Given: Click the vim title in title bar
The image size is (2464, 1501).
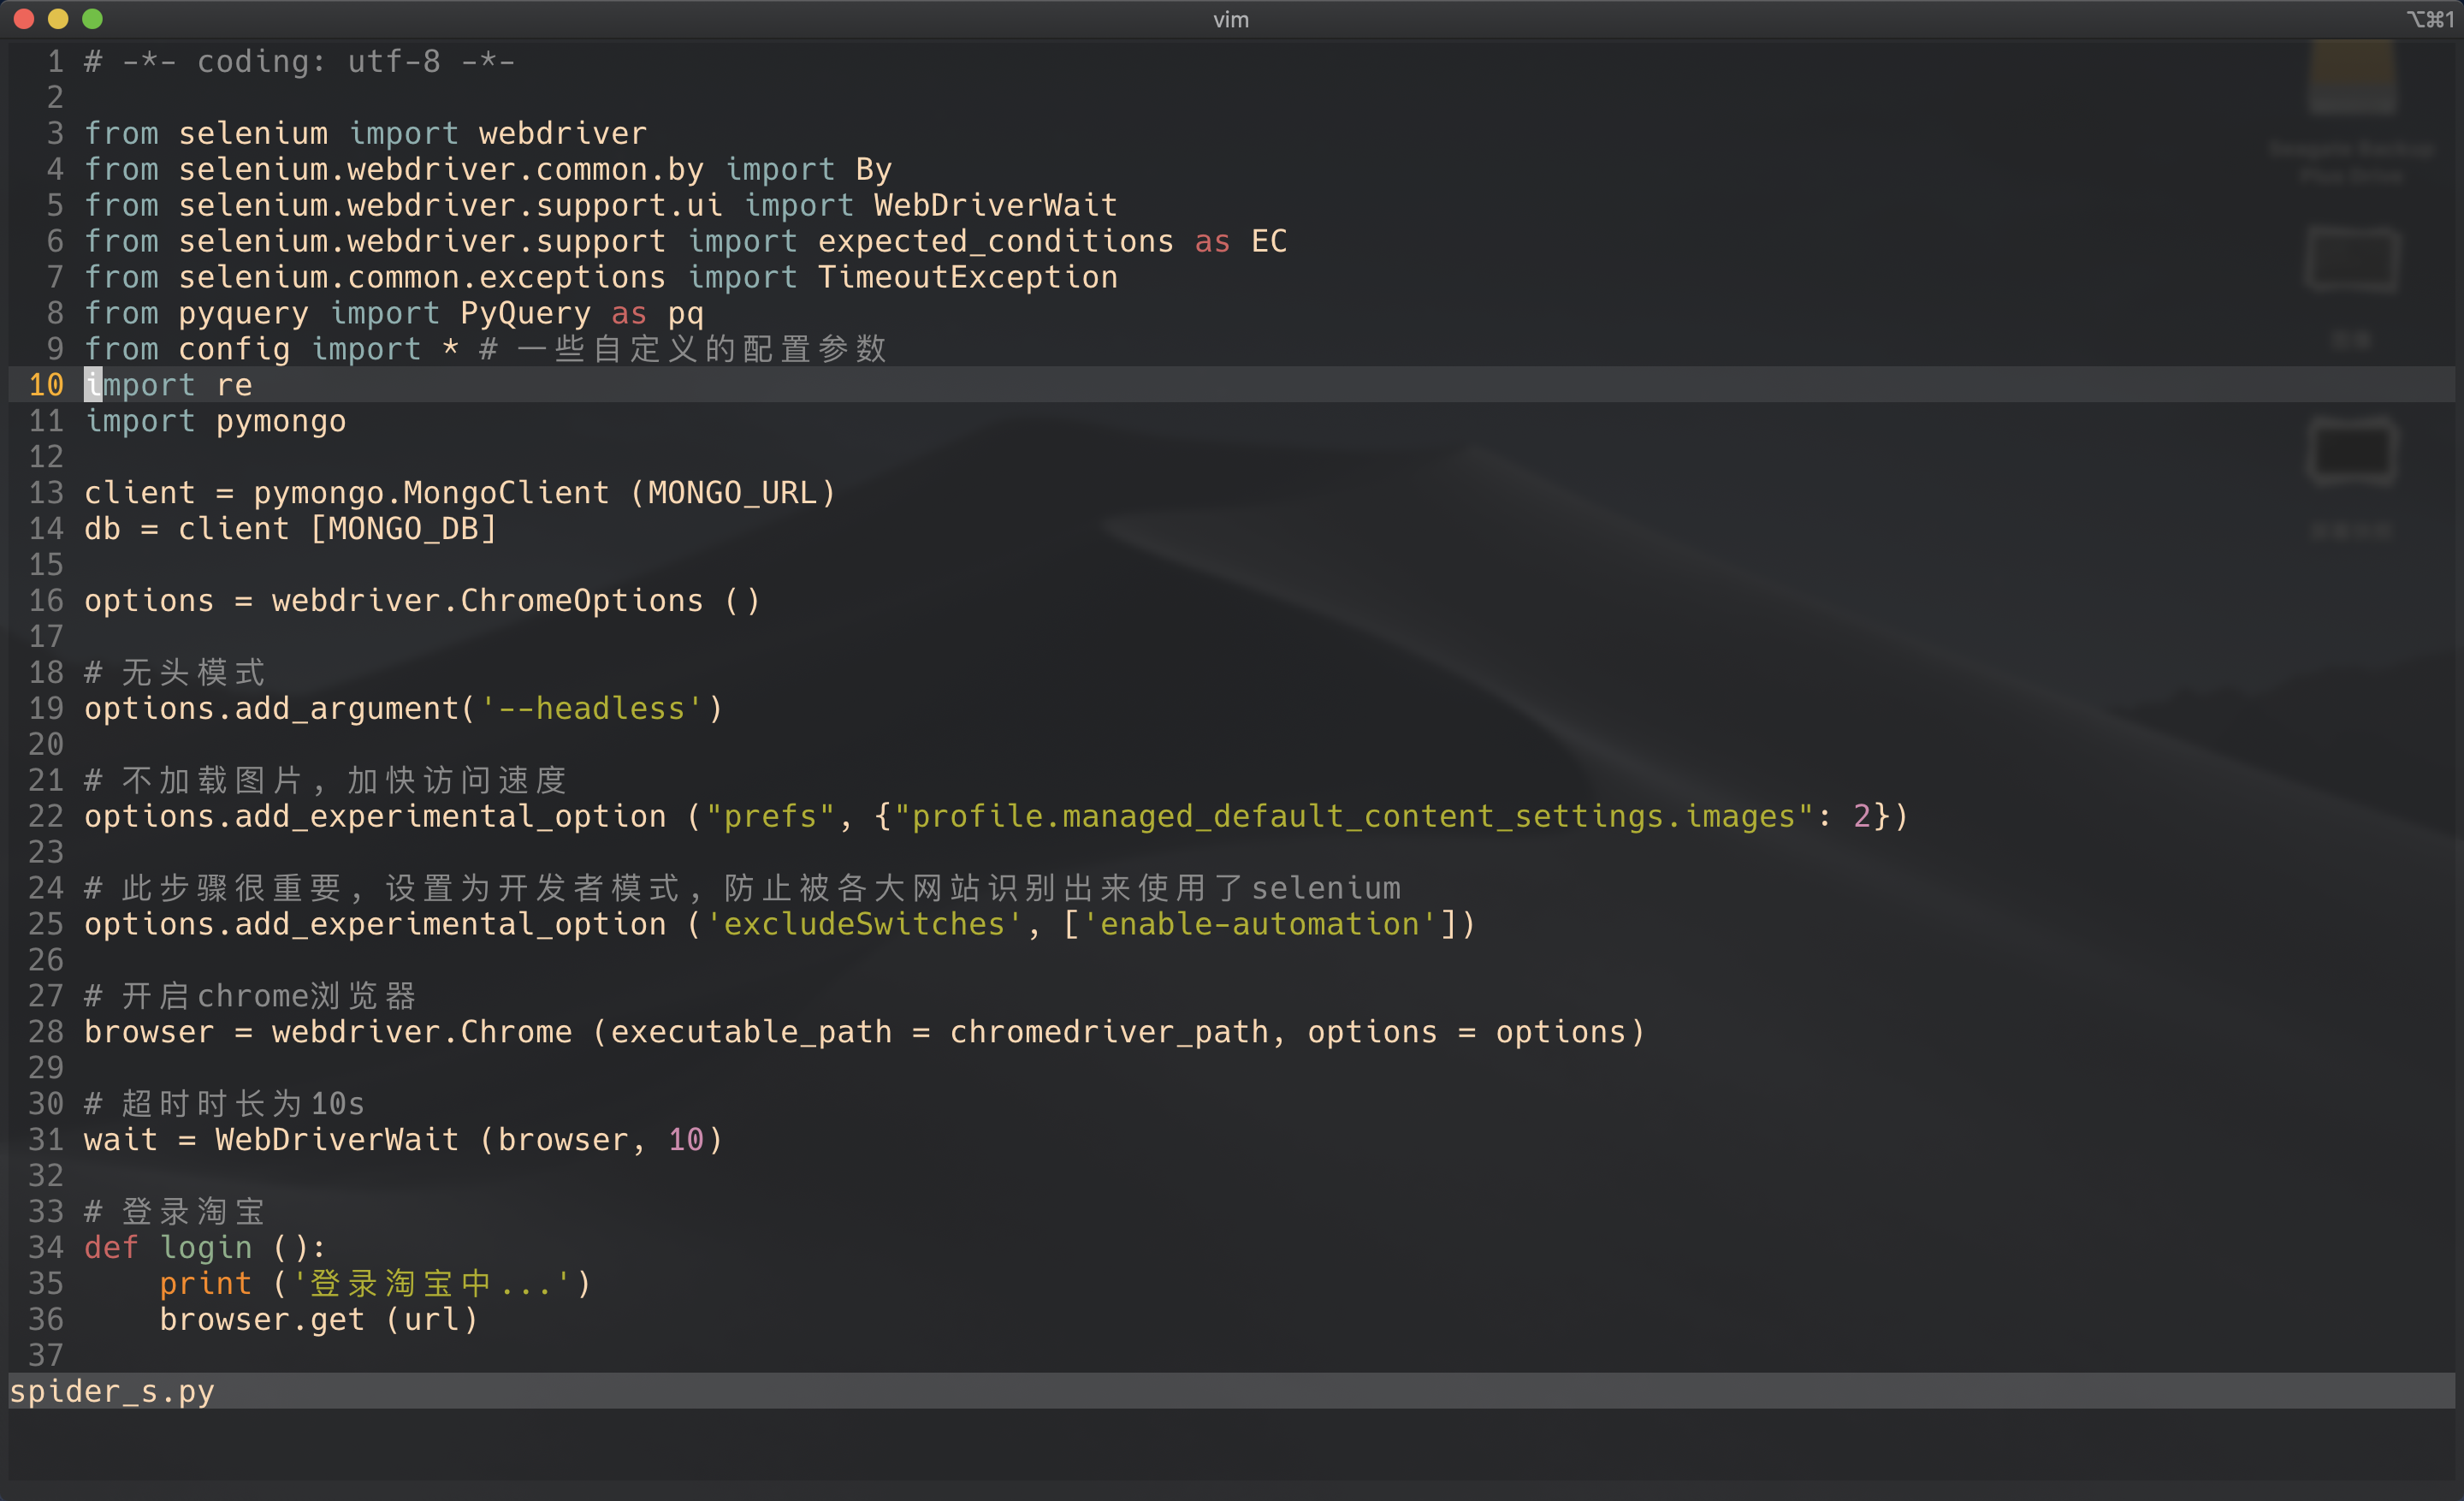Looking at the screenshot, I should tap(1231, 20).
